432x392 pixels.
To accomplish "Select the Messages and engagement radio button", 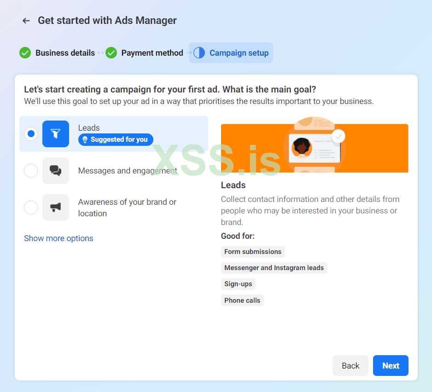I will pyautogui.click(x=31, y=171).
